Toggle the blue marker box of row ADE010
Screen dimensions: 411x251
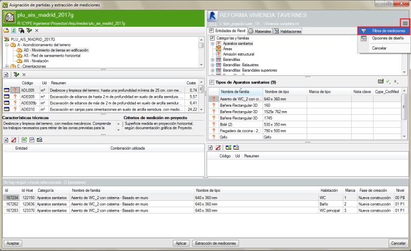6,109
